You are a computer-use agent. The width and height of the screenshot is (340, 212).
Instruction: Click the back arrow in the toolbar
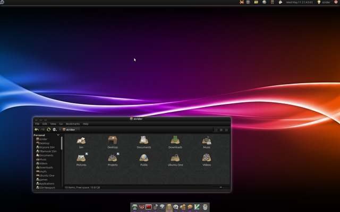coord(36,129)
